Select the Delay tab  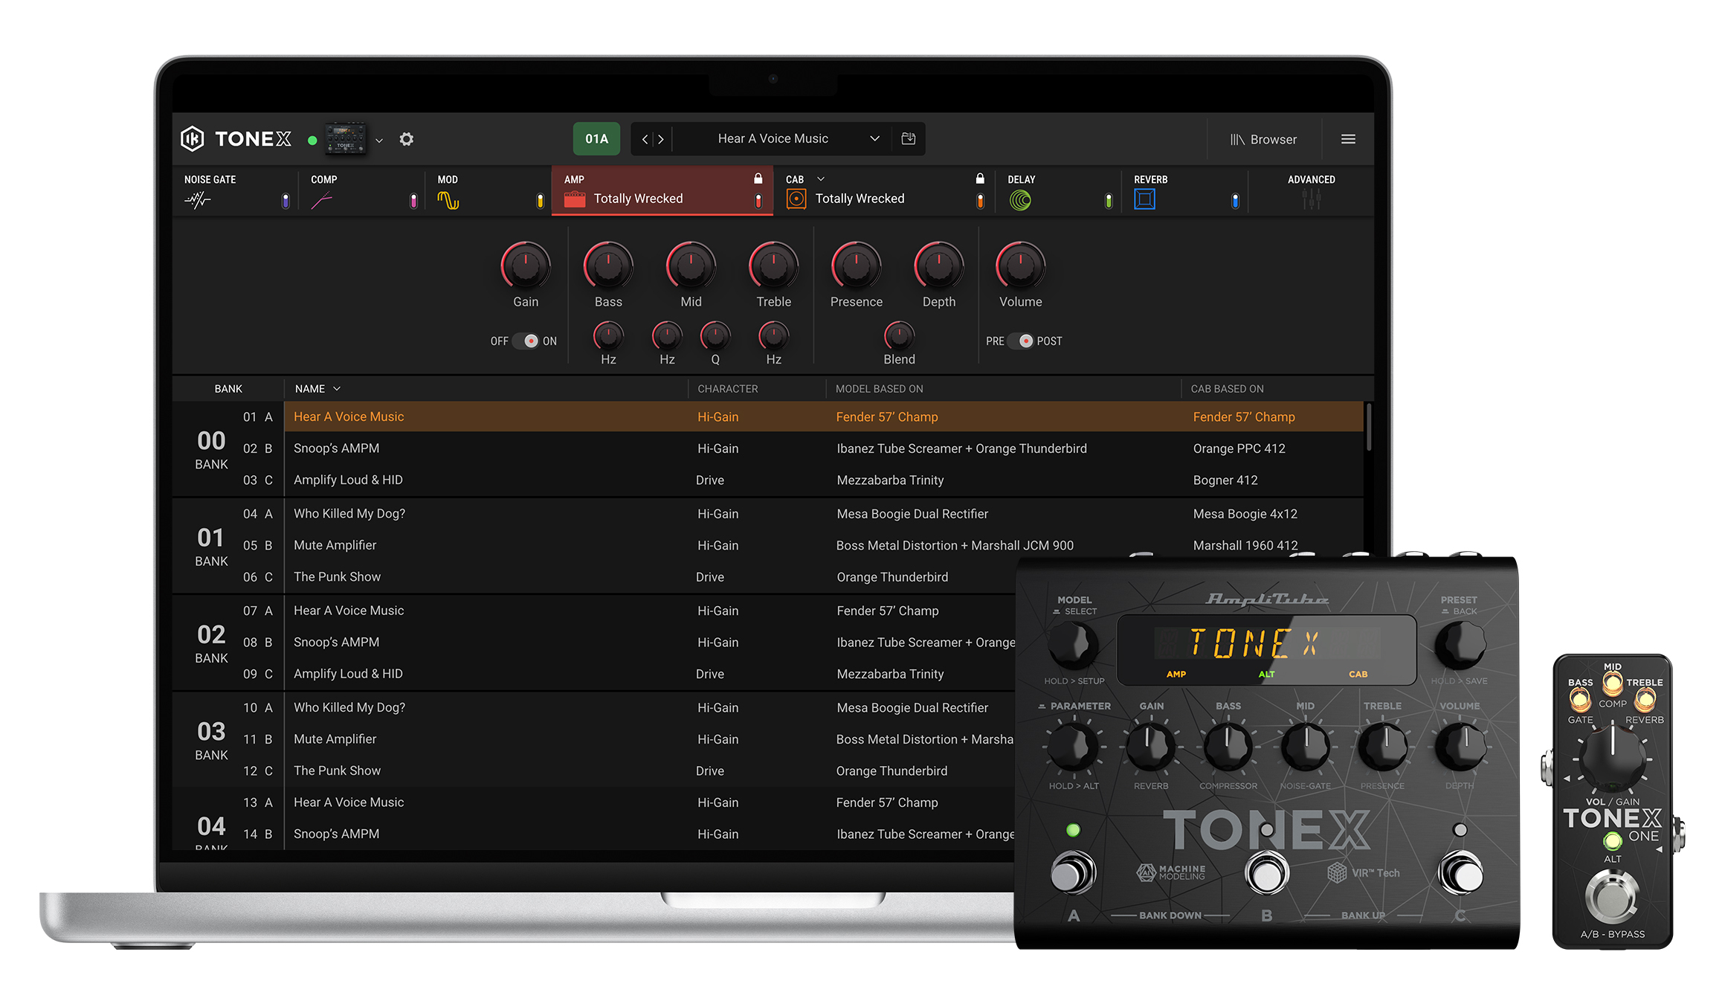1058,190
